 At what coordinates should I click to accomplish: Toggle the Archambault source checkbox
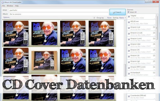[x=129, y=73]
